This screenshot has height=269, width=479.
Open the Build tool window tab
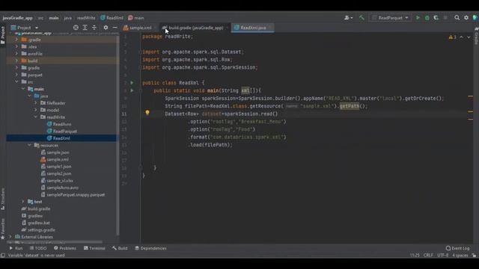(120, 248)
